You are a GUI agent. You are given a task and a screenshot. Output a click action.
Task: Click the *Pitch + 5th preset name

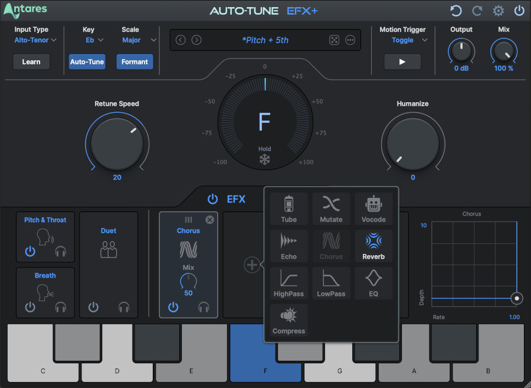265,40
